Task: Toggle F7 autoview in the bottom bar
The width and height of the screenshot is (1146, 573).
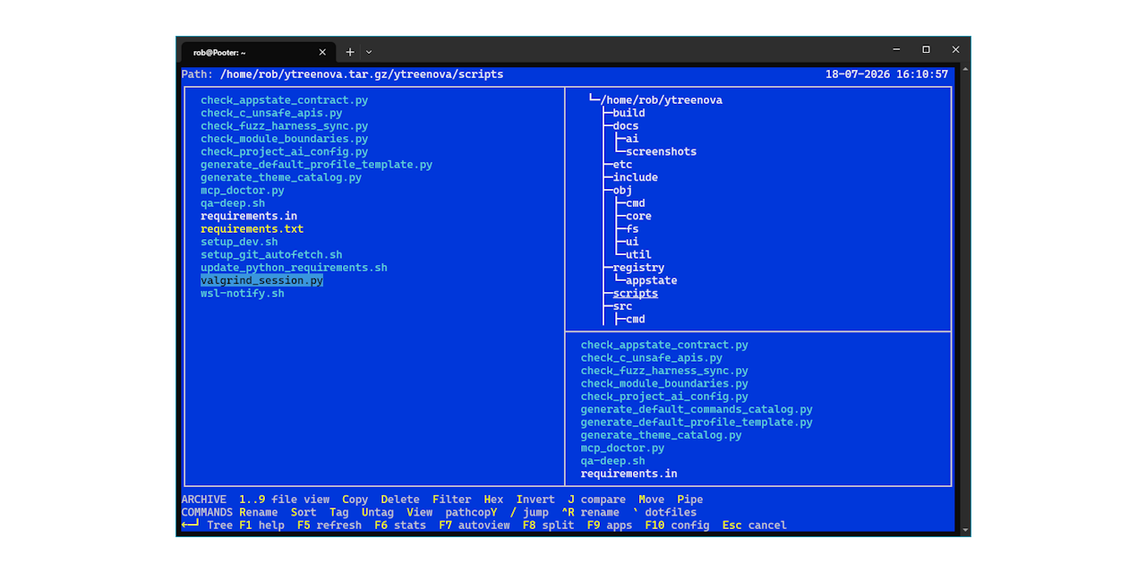Action: click(x=474, y=526)
